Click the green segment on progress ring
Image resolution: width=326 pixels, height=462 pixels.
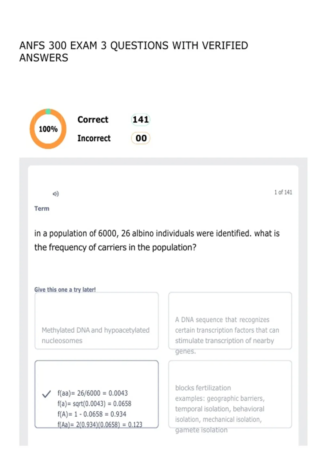tap(48, 111)
